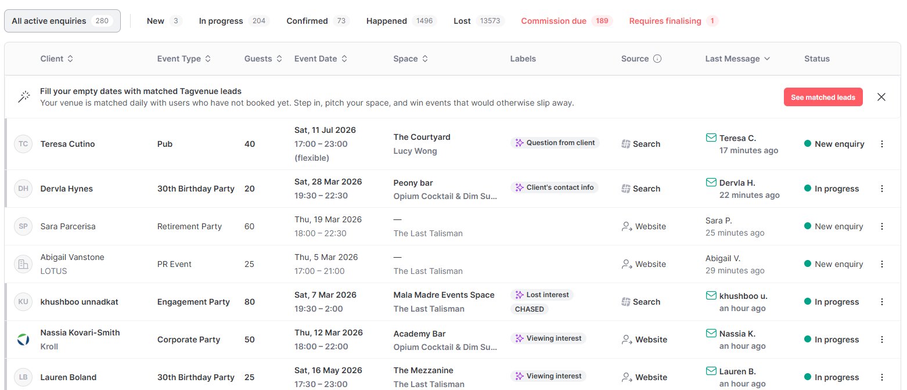Open the three-dot menu for Teresa Cutino
This screenshot has height=390, width=907.
882,144
